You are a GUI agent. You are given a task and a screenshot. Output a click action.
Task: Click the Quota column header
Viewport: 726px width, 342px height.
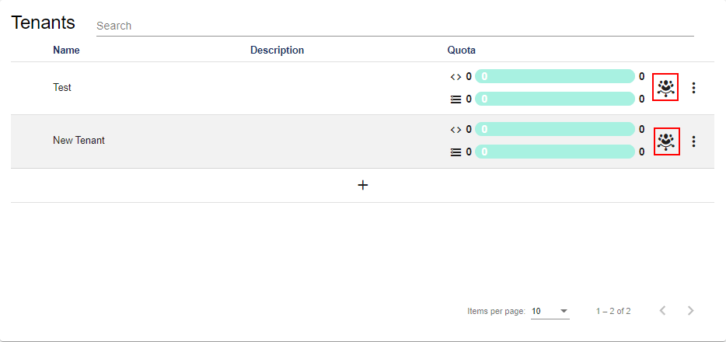(461, 51)
